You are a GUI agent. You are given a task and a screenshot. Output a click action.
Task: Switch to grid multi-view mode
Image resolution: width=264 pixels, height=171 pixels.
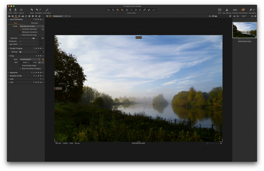click(x=47, y=16)
